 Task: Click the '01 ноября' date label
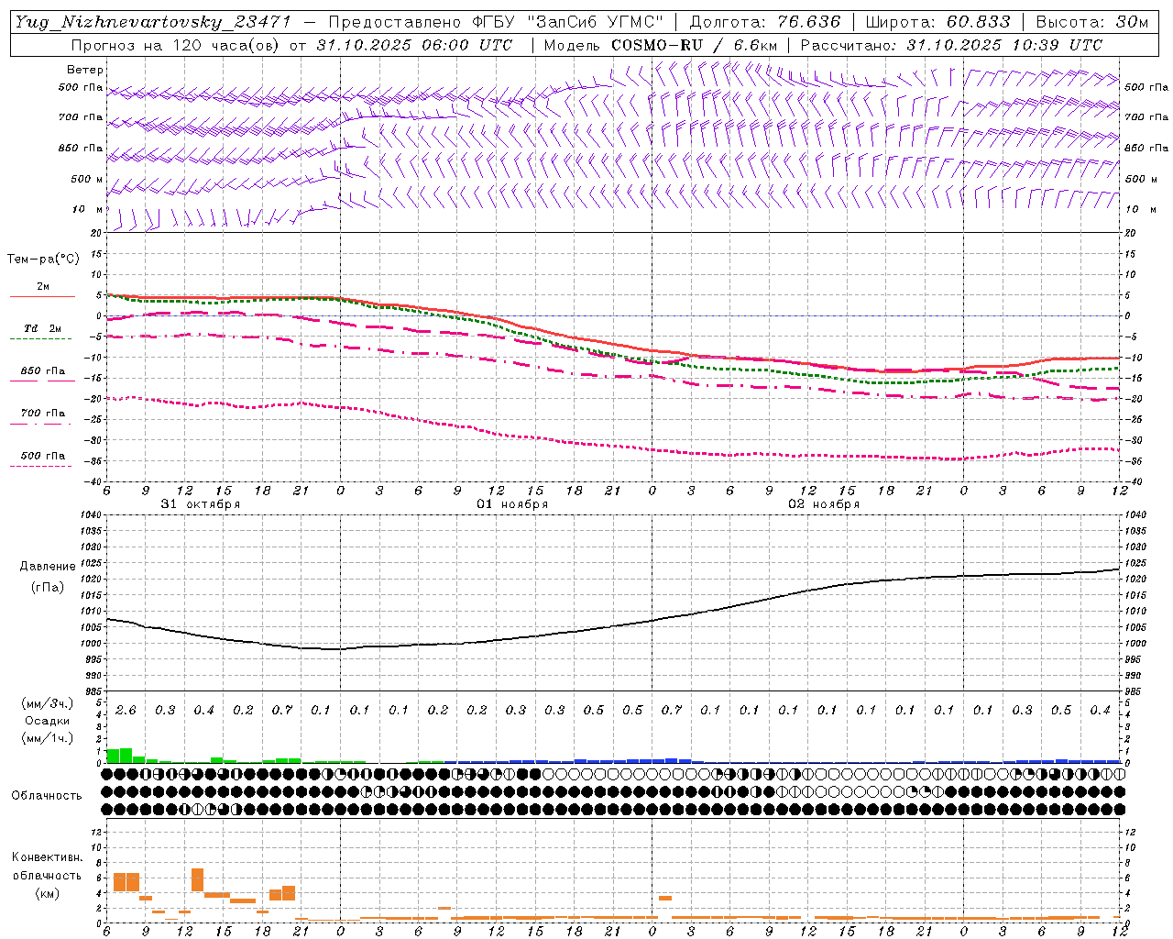(x=512, y=504)
